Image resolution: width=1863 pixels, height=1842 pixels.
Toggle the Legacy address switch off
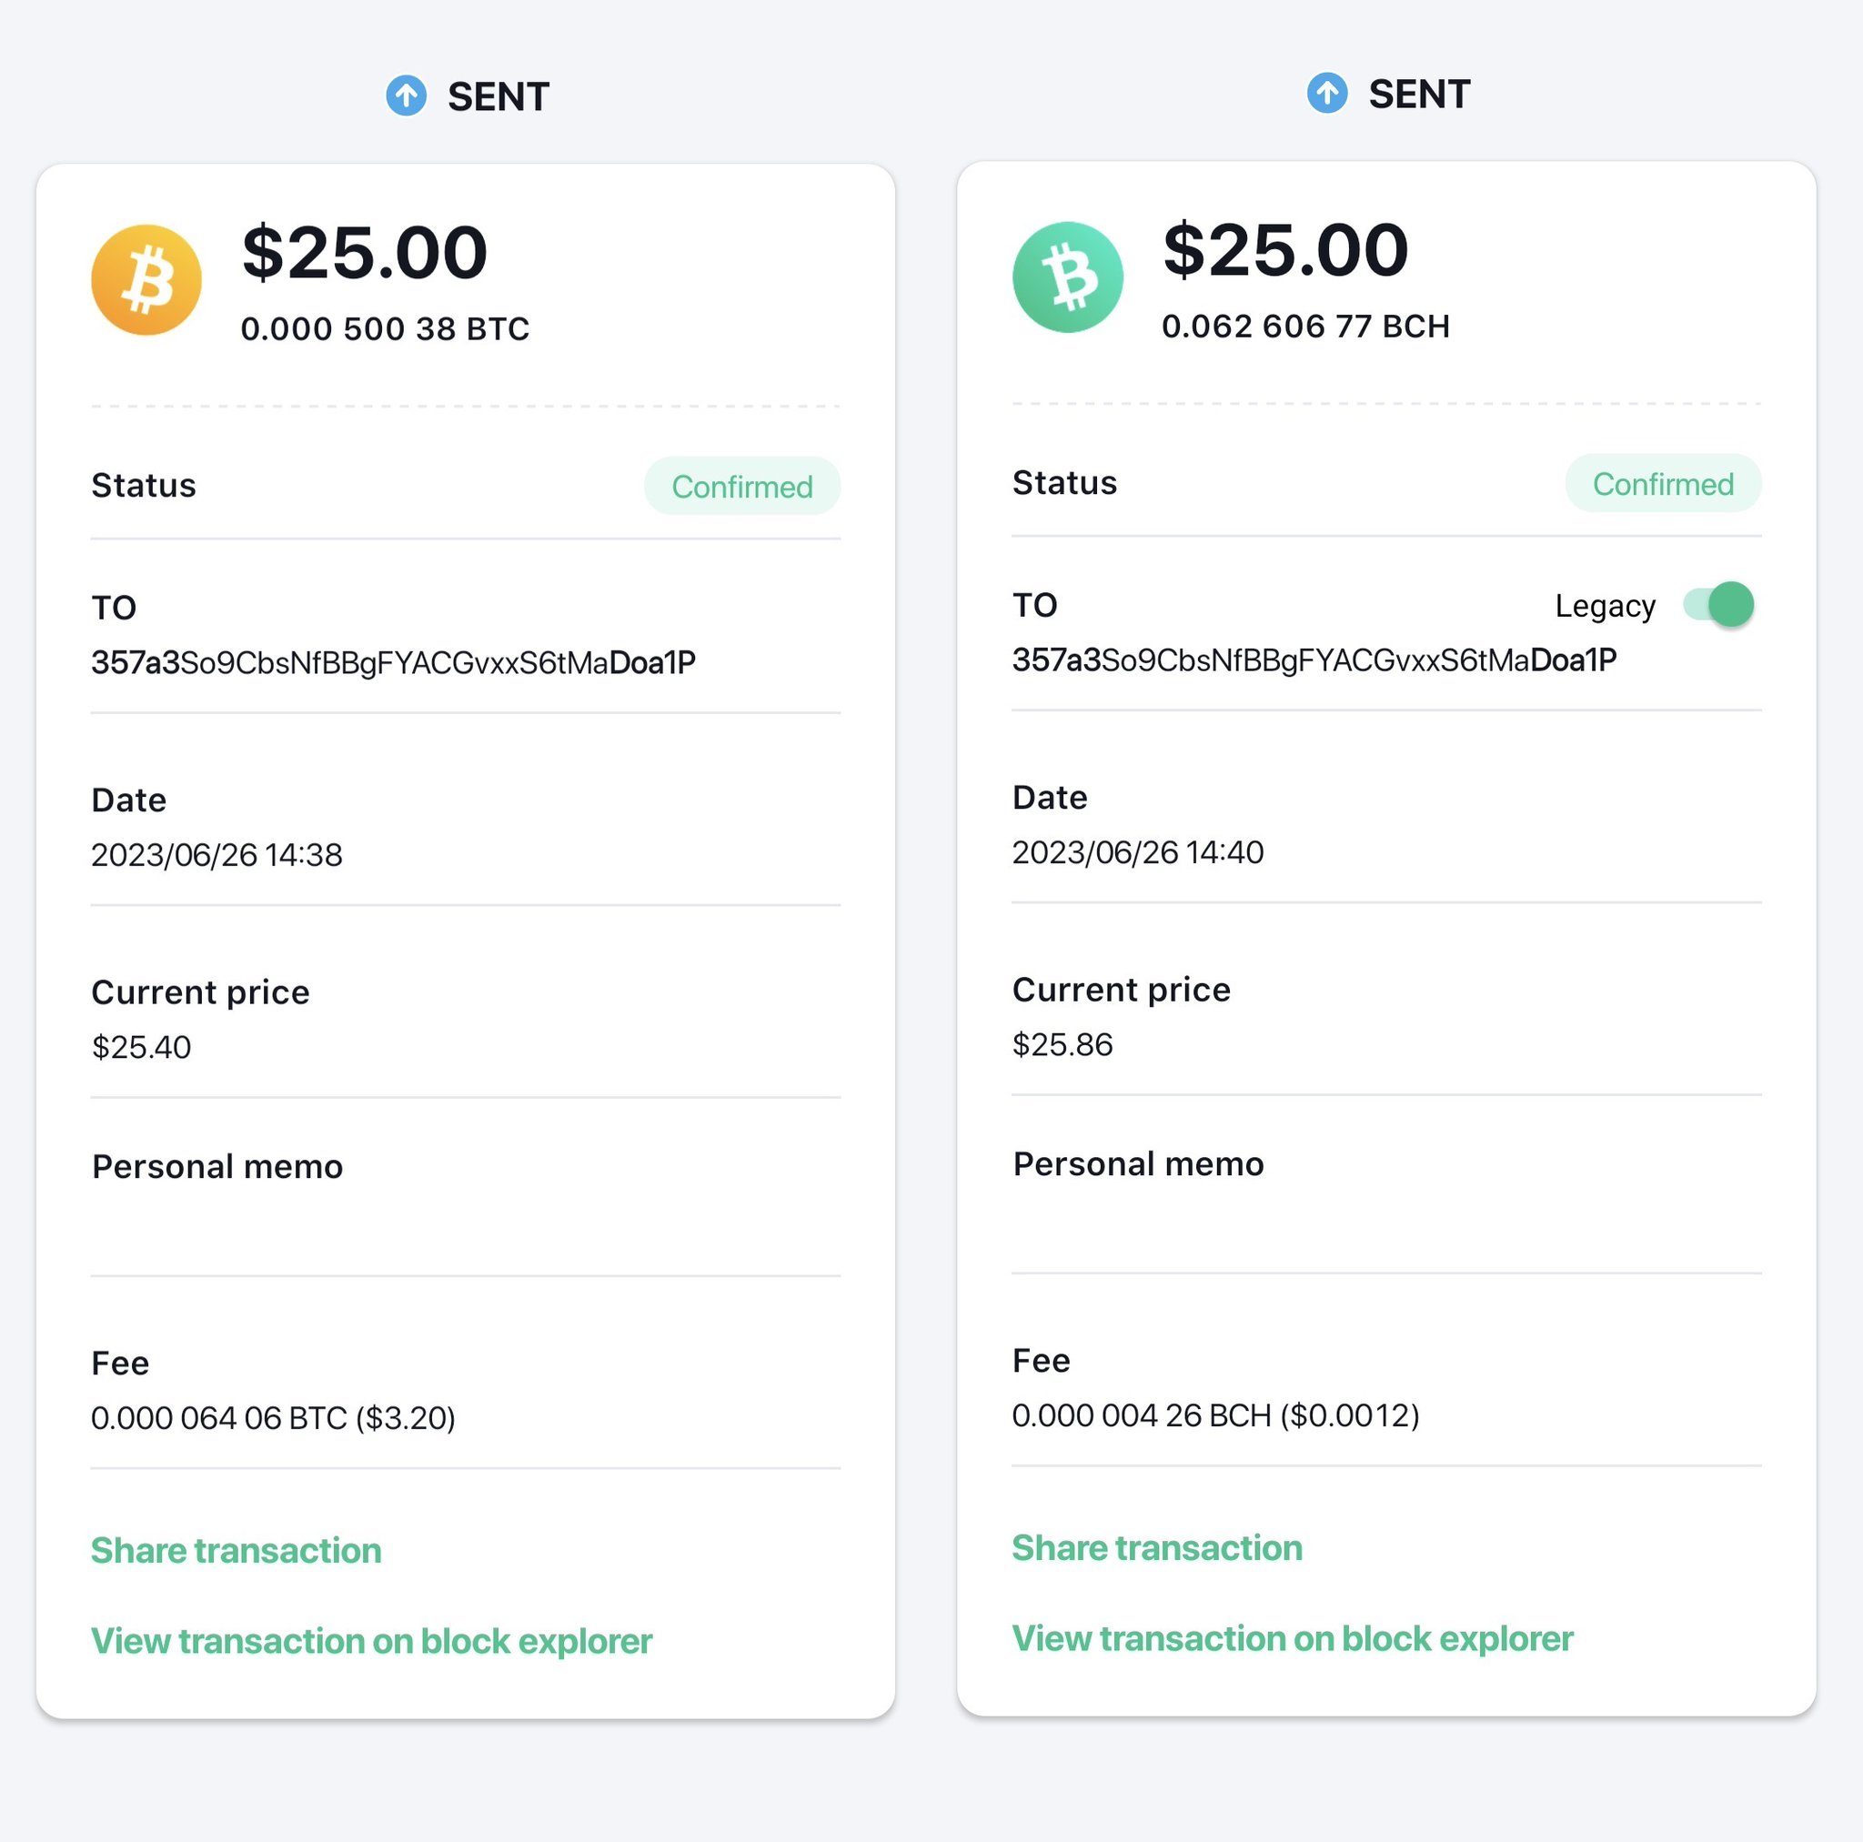[1718, 605]
